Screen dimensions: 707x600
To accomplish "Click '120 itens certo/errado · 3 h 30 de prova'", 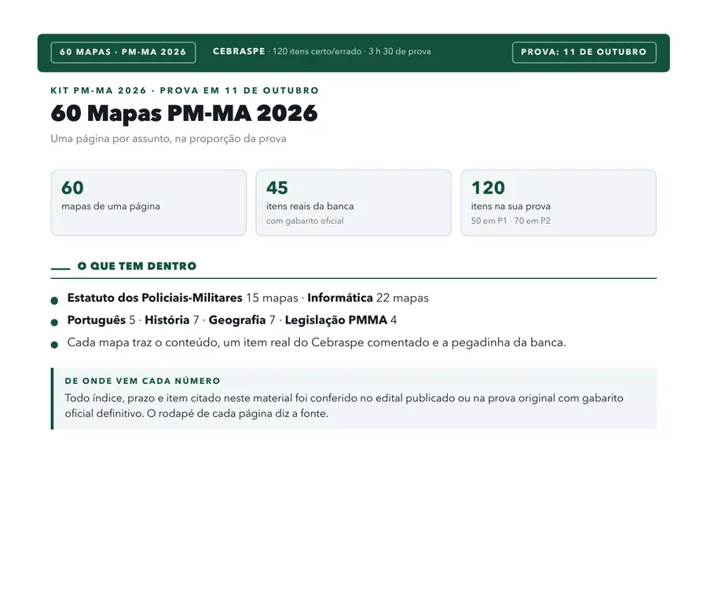I will click(352, 51).
